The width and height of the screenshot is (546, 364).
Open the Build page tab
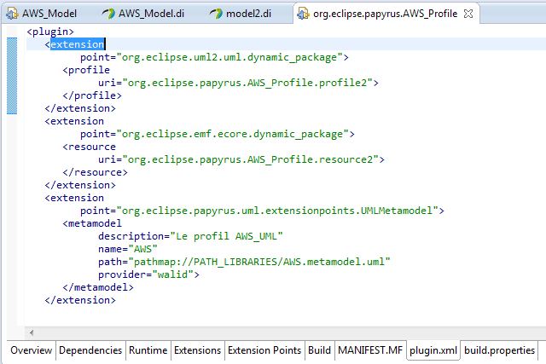tap(319, 350)
